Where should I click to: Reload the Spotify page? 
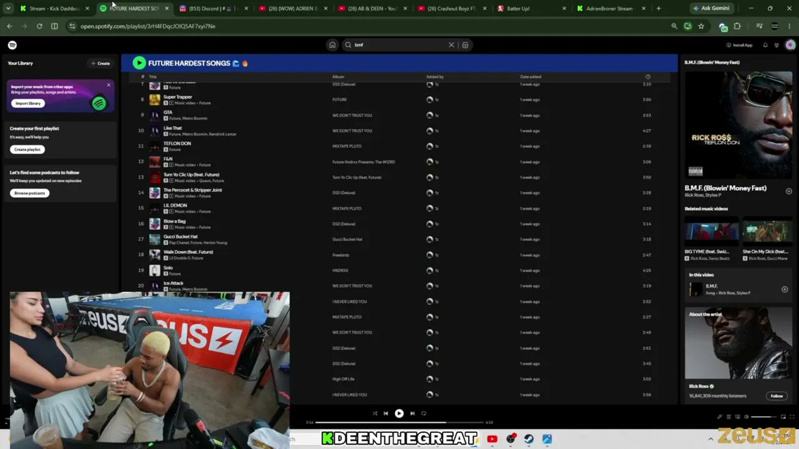pos(39,26)
